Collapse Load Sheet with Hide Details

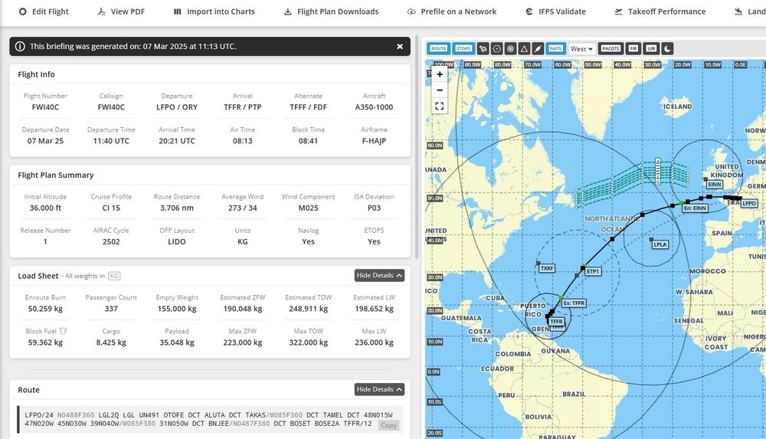tap(379, 276)
